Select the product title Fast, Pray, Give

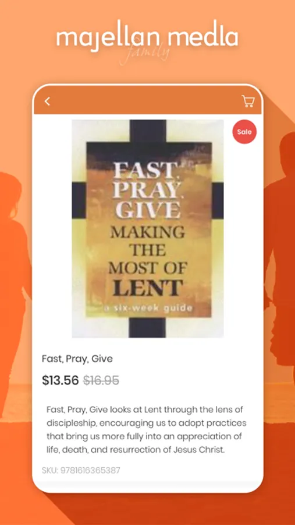click(77, 359)
